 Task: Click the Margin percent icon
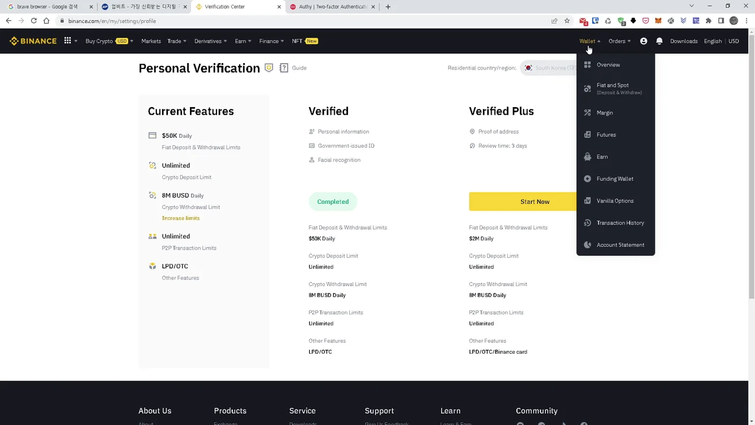click(587, 113)
